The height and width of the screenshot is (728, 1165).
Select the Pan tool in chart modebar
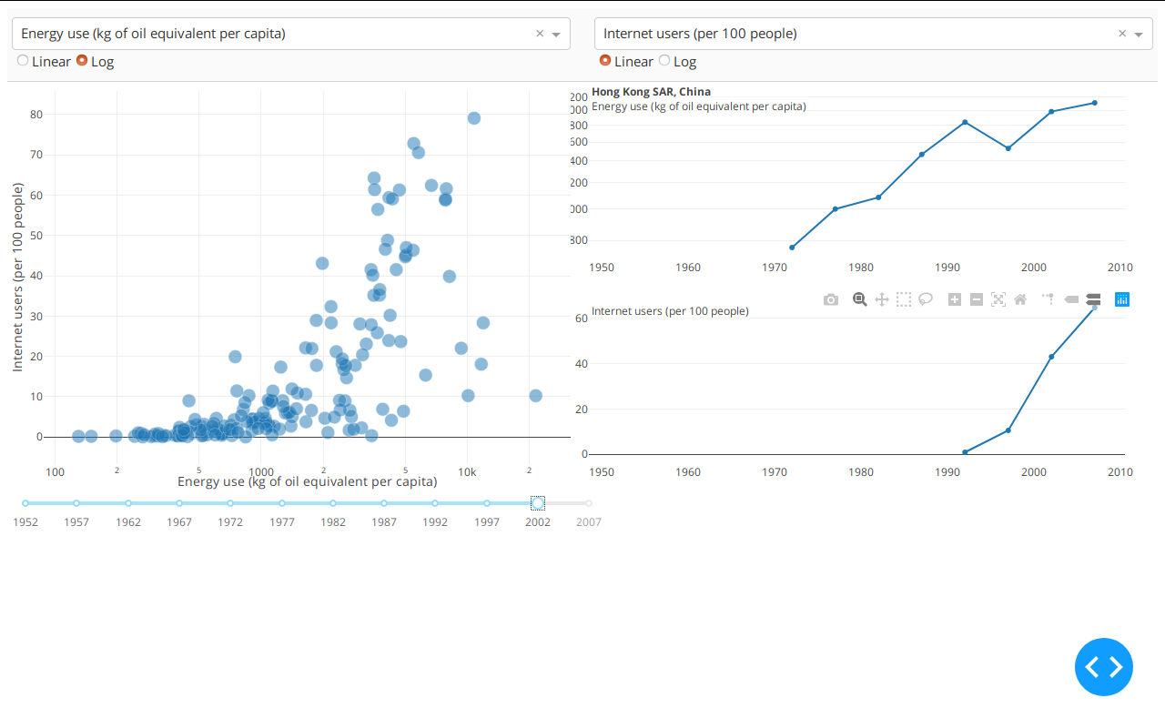coord(881,299)
